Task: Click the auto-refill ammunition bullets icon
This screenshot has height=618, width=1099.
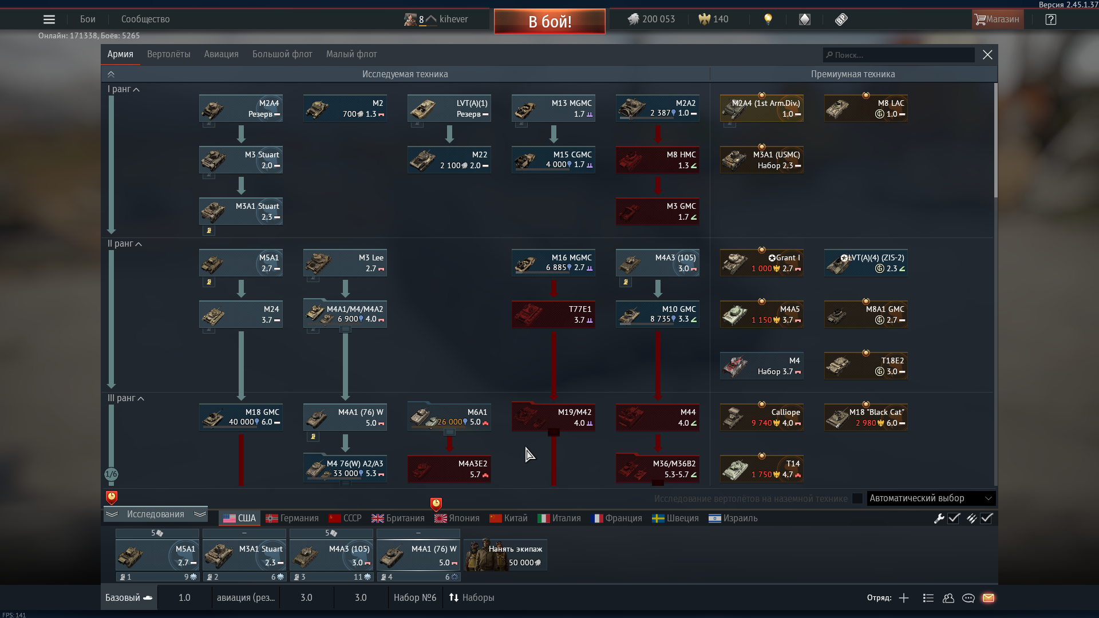Action: click(971, 518)
